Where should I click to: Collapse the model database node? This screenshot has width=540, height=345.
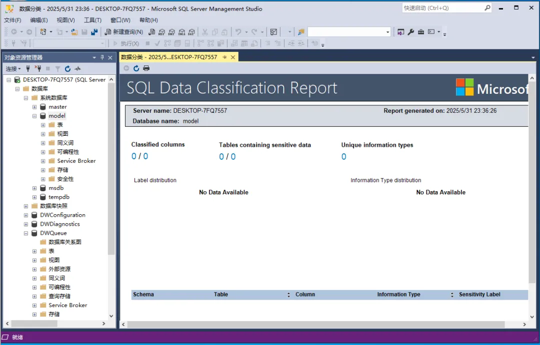coord(34,116)
